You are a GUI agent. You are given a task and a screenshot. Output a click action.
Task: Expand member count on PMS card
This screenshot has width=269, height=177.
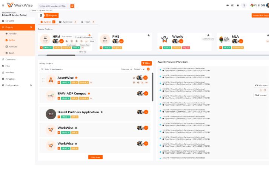click(121, 41)
